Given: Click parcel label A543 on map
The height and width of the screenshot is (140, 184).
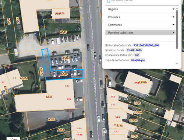Looking at the screenshot, I should pos(8,21).
